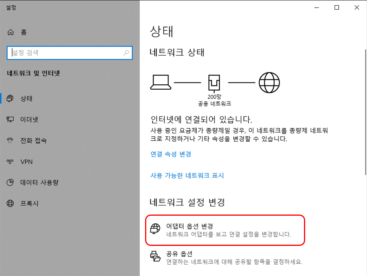Select the 전화 접속 dial-up icon
The image size is (367, 276).
[x=11, y=140]
